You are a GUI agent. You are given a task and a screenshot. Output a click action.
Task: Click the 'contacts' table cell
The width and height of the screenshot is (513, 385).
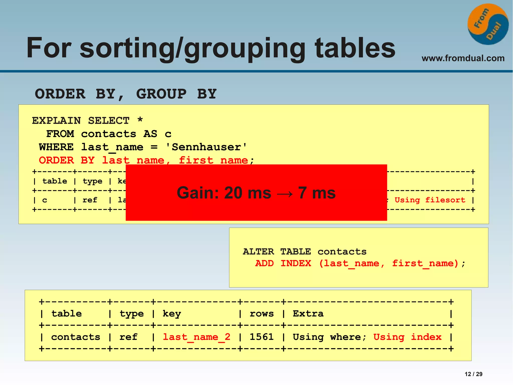point(76,337)
